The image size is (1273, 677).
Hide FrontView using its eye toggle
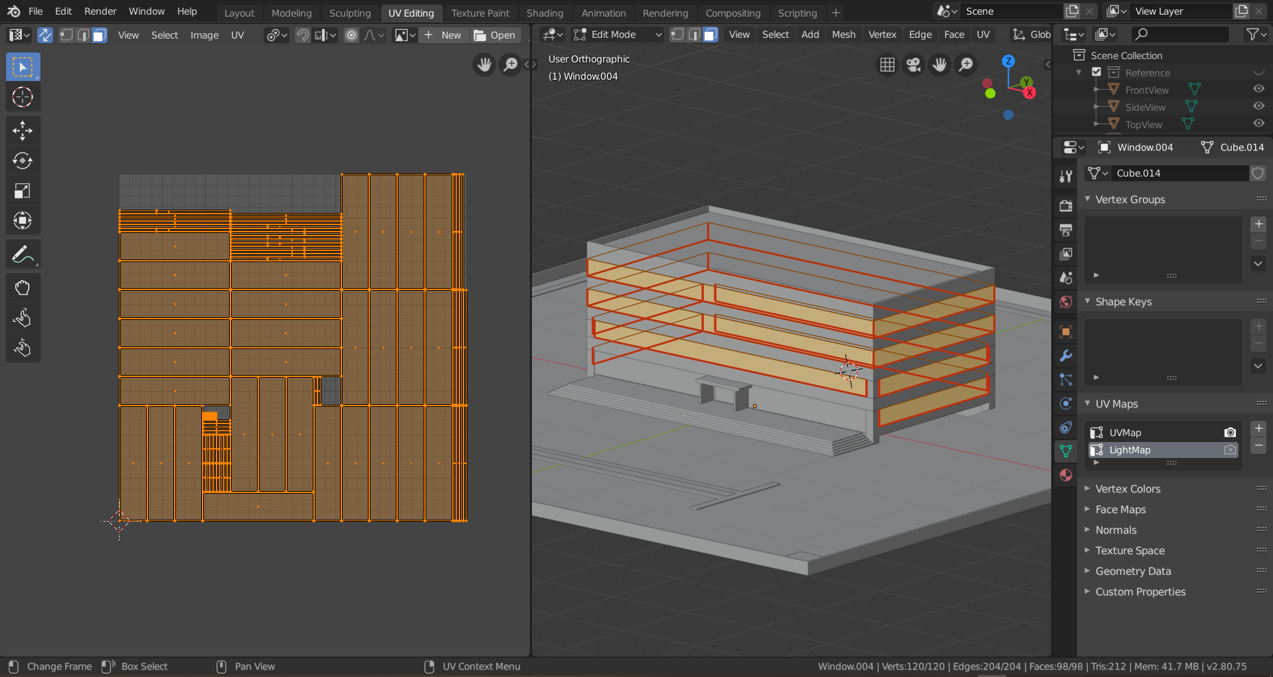pos(1259,89)
